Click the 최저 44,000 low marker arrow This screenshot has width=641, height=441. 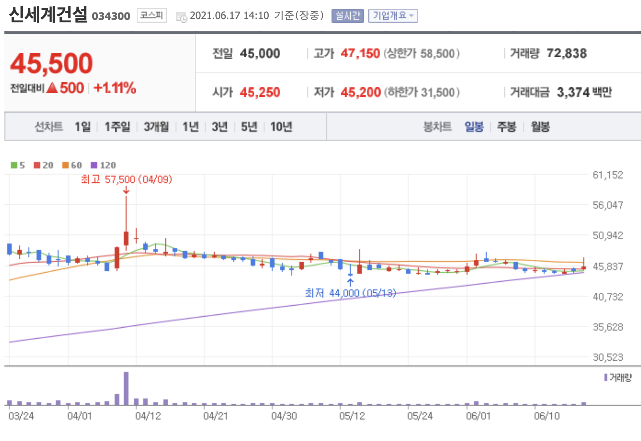[350, 282]
